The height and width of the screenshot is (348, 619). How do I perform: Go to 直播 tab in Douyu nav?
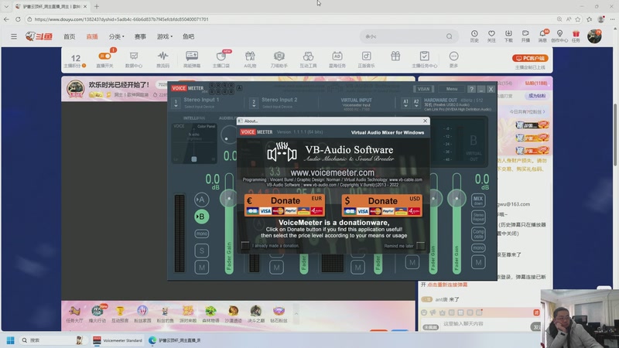click(x=92, y=36)
